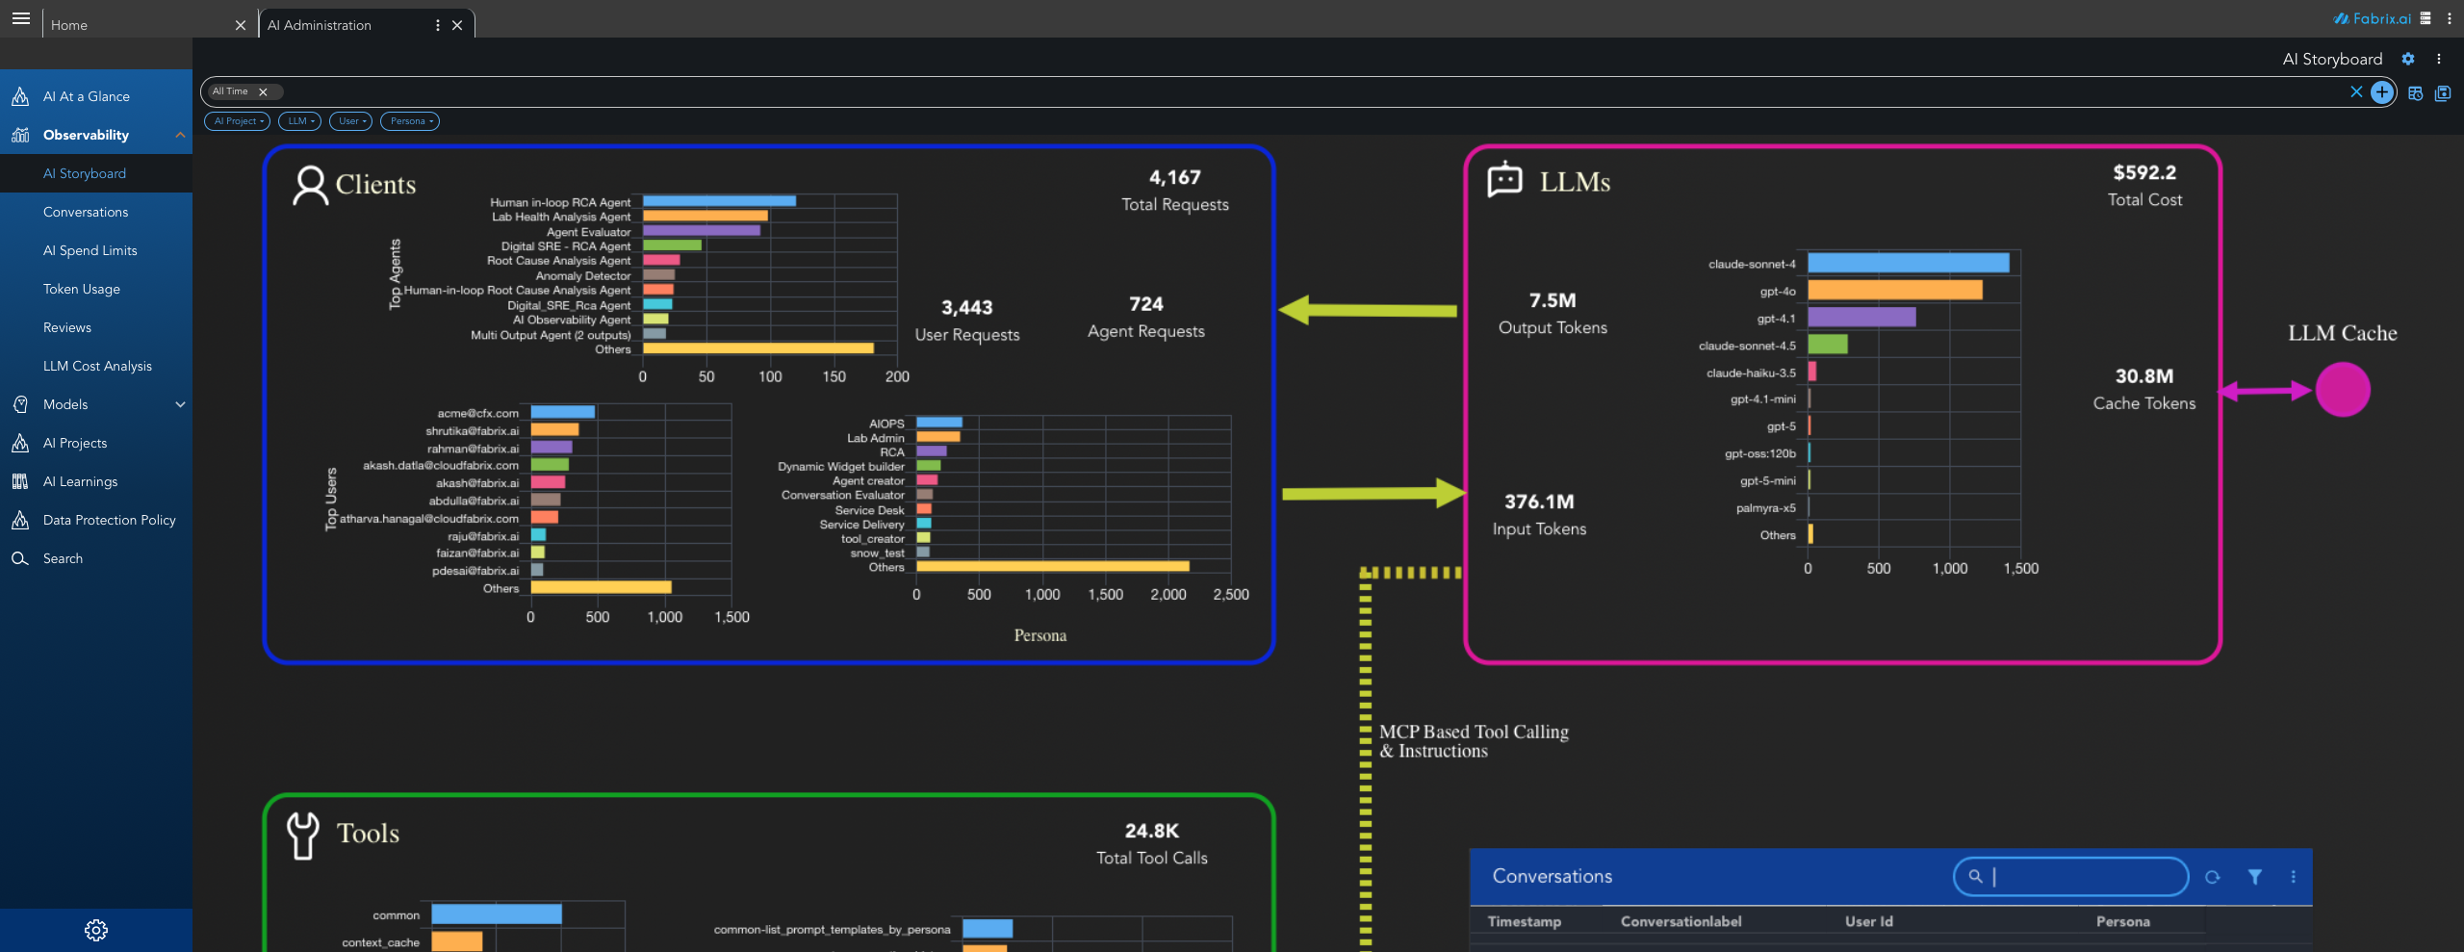Viewport: 2464px width, 952px height.
Task: Refresh the Conversations panel
Action: tap(2214, 877)
